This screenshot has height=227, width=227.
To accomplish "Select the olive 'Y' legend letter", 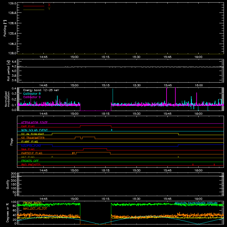I will [x=49, y=9].
